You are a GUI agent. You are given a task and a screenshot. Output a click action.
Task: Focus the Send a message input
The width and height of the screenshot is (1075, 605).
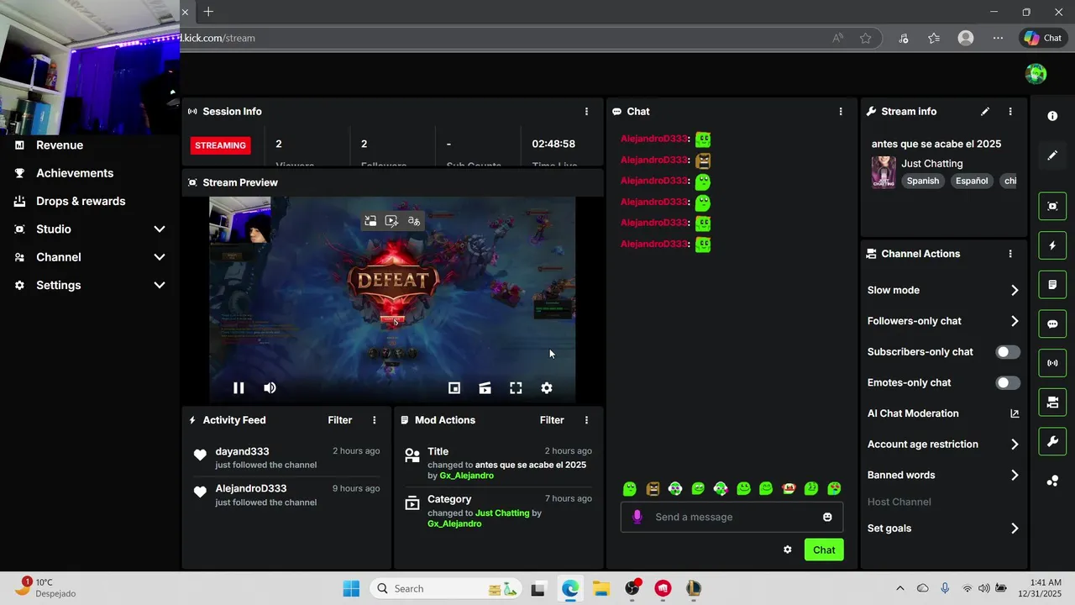[x=732, y=517]
